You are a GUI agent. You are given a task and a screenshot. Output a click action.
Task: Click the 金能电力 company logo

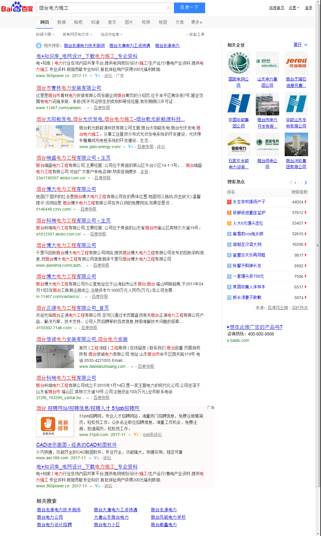point(239,144)
